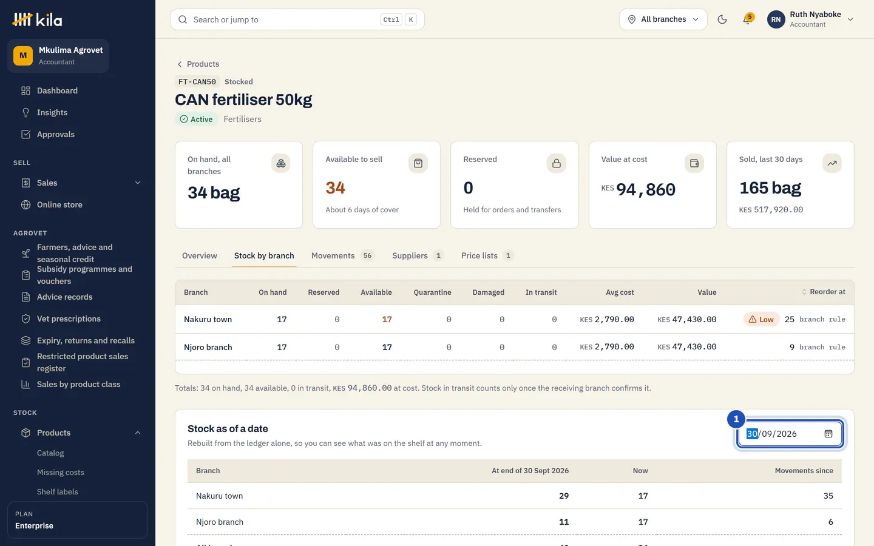Image resolution: width=874 pixels, height=546 pixels.
Task: Open the All branches dropdown
Action: coord(663,19)
